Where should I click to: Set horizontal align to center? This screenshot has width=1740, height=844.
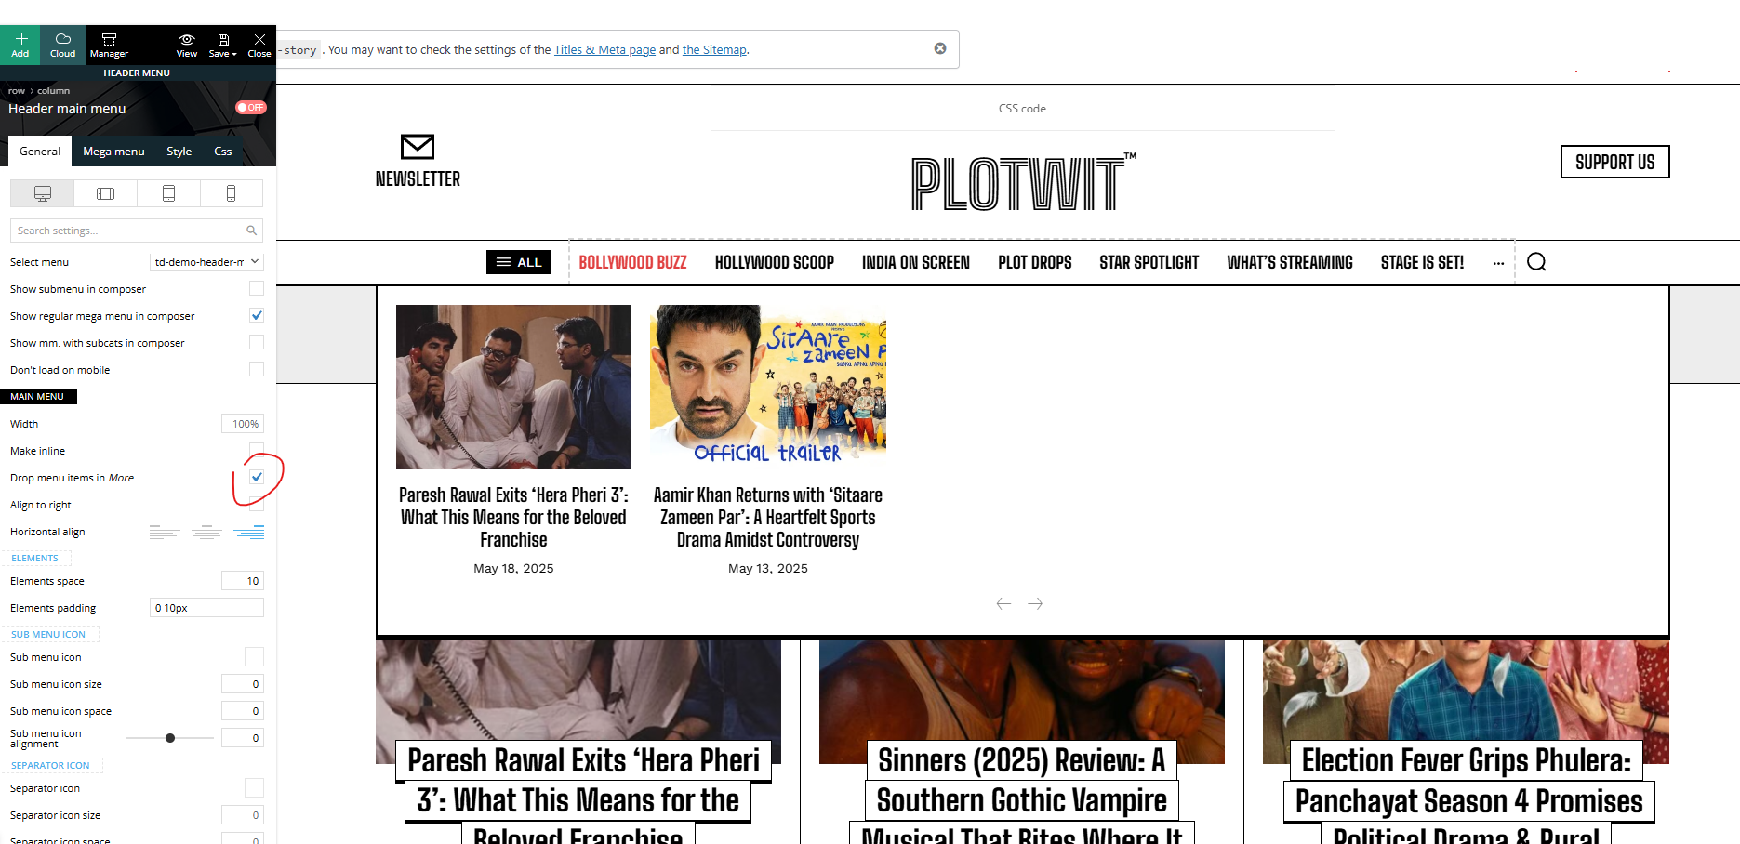coord(206,532)
